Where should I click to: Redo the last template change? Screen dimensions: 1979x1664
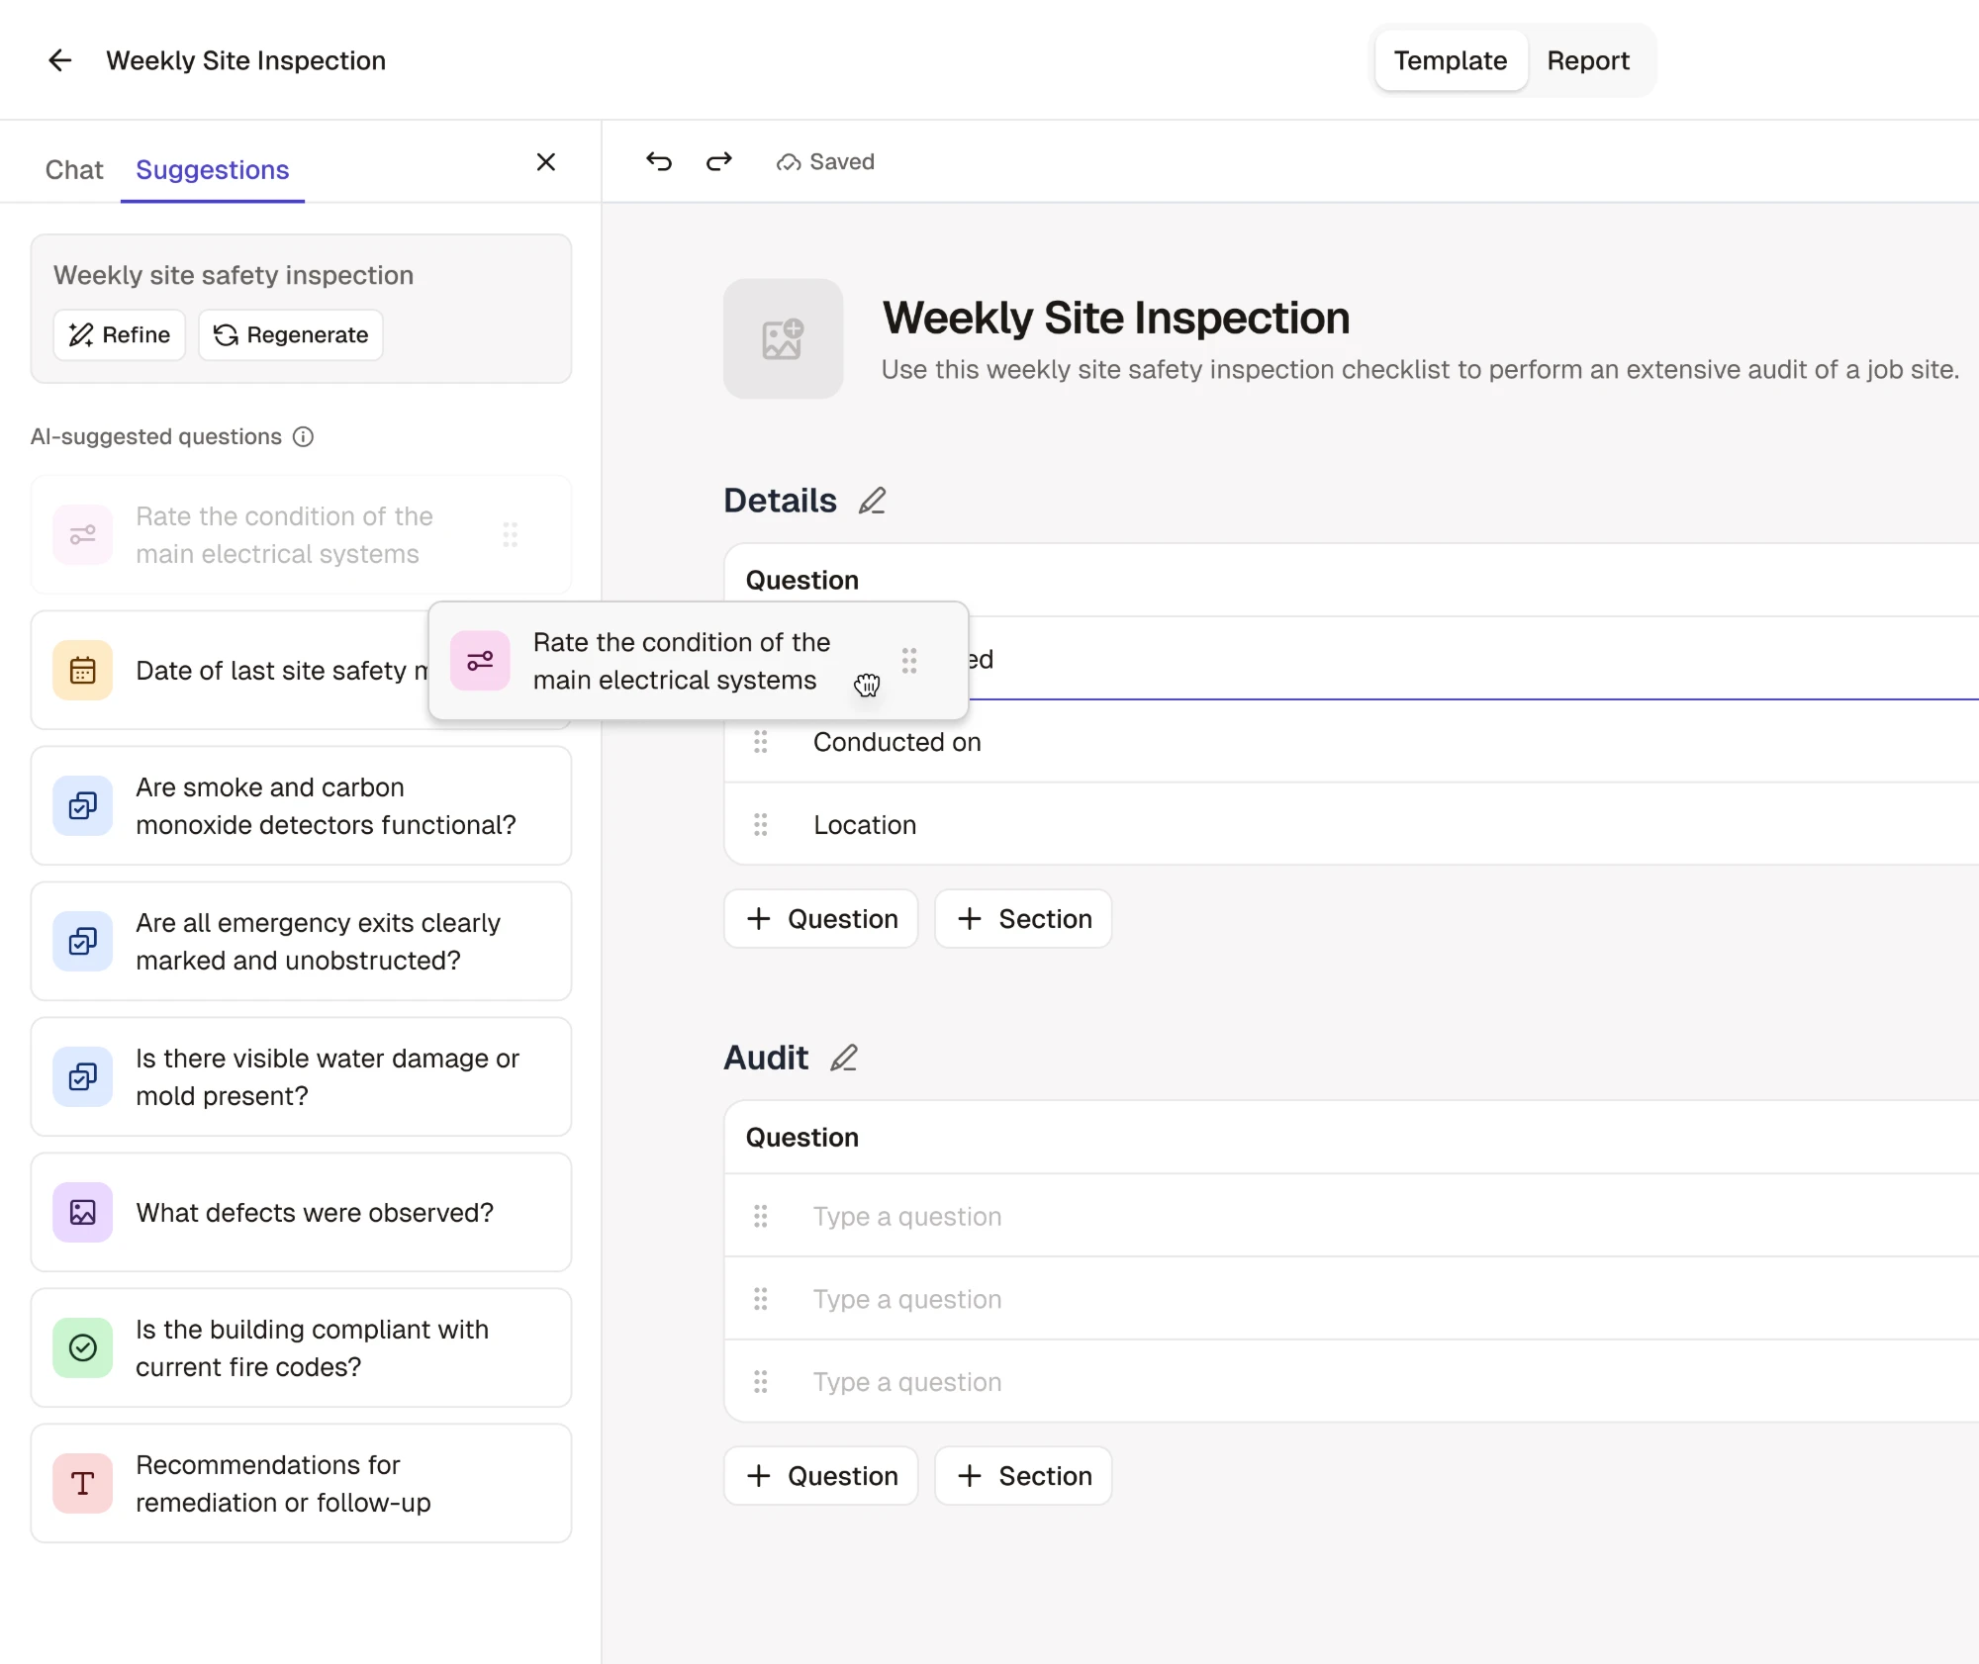click(719, 161)
